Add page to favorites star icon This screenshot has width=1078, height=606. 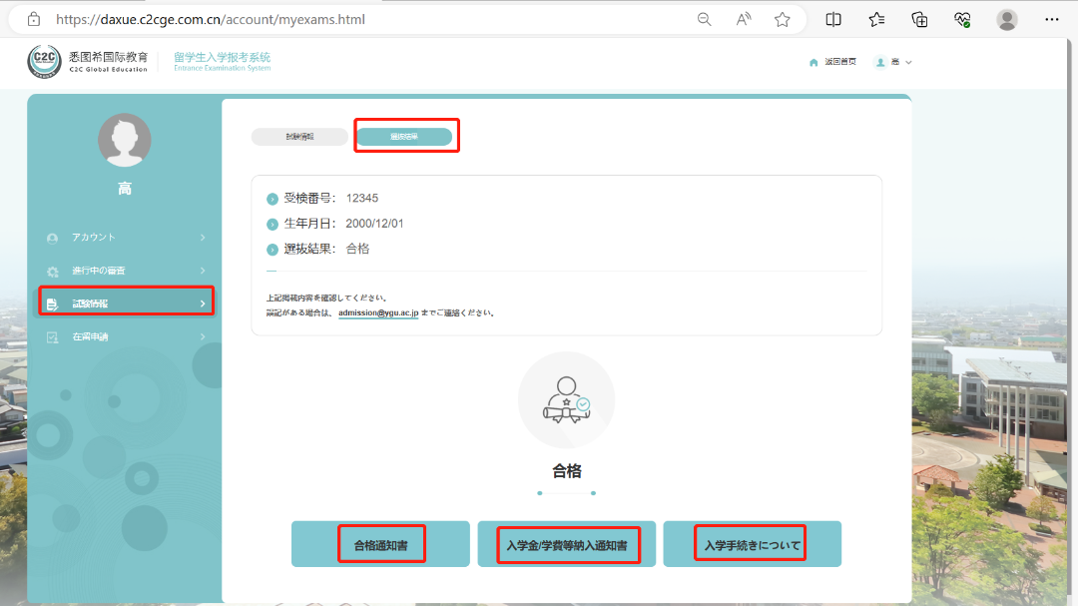(782, 19)
